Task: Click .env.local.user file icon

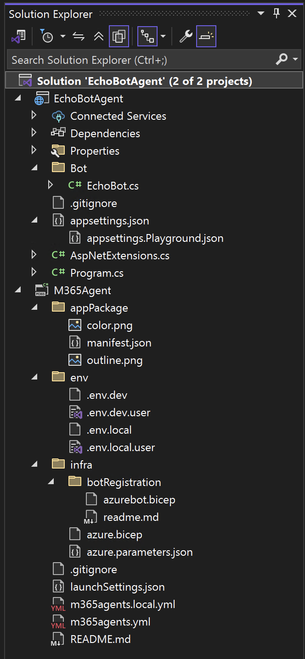Action: coord(75,447)
